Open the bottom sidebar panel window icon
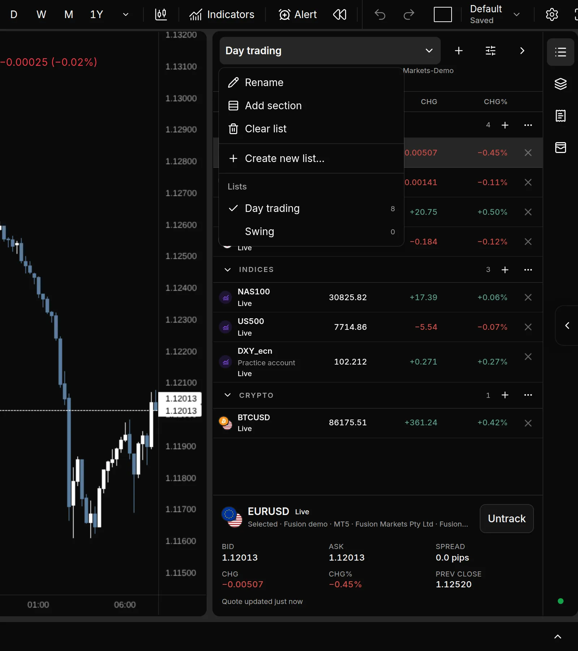The width and height of the screenshot is (578, 651). 561,148
